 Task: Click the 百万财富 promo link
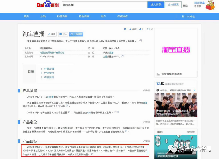click(x=199, y=3)
